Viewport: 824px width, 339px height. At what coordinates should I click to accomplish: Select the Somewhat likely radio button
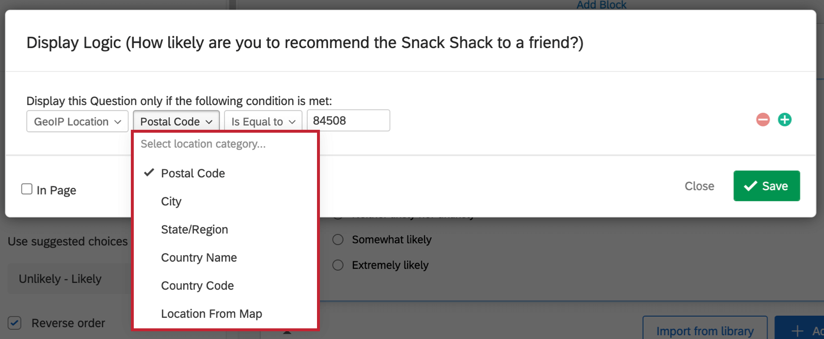(x=337, y=239)
